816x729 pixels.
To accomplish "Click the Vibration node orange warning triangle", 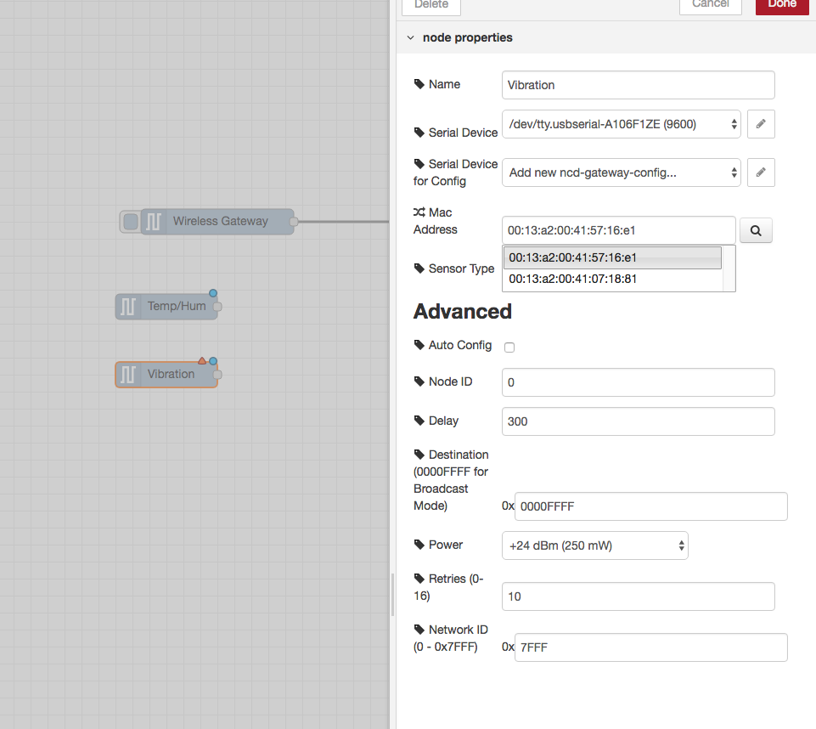I will pos(202,361).
